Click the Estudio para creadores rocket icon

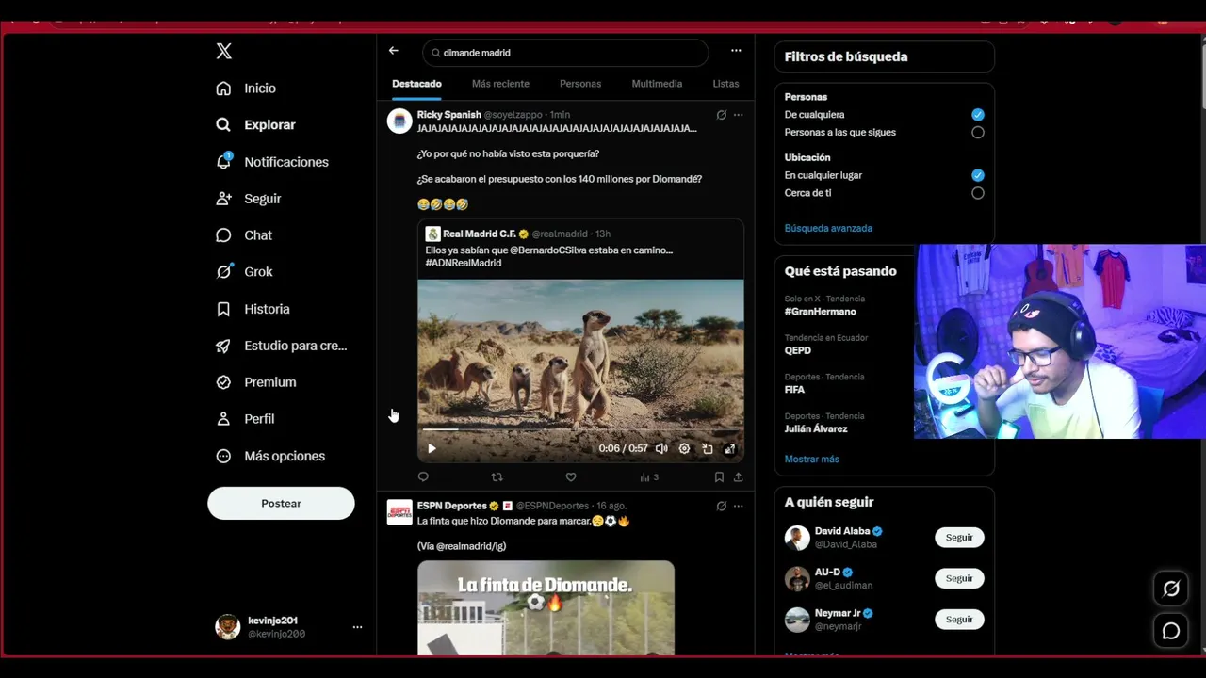[223, 346]
